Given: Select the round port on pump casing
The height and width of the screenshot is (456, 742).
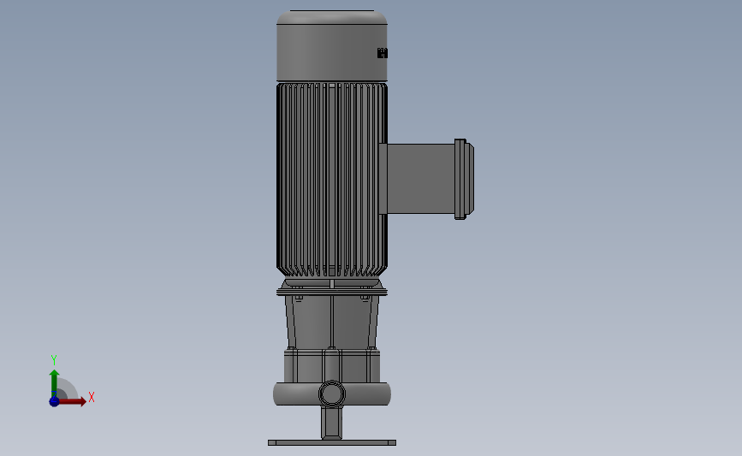Looking at the screenshot, I should coord(332,394).
